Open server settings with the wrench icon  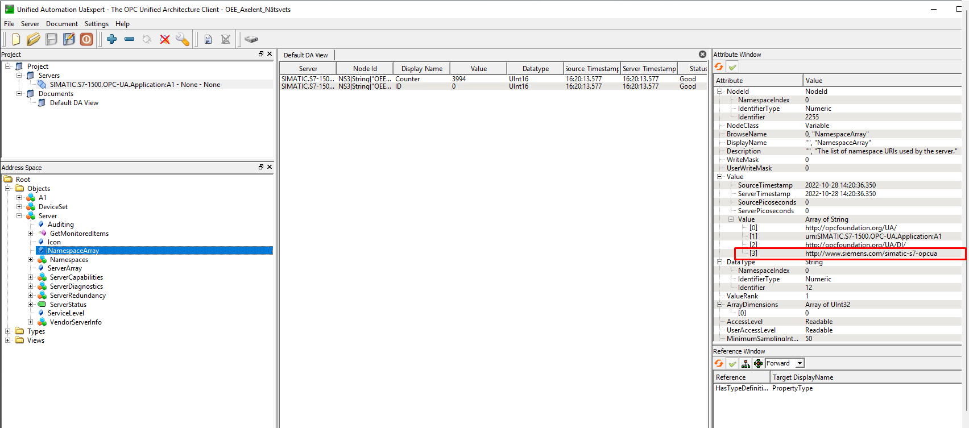pos(183,39)
